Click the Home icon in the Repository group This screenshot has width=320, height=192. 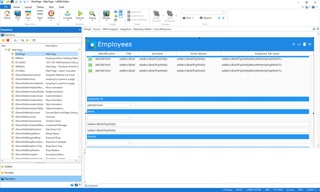[7, 15]
